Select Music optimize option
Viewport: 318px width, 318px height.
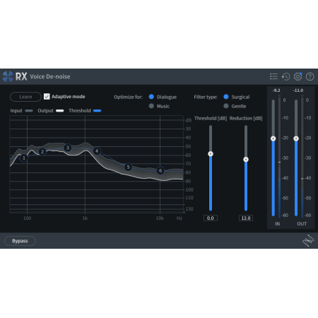[x=151, y=106]
